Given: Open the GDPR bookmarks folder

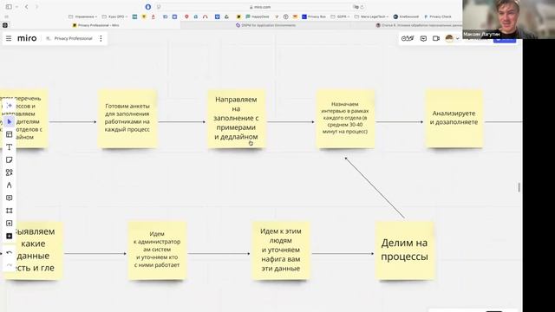Looking at the screenshot, I should click(x=340, y=16).
